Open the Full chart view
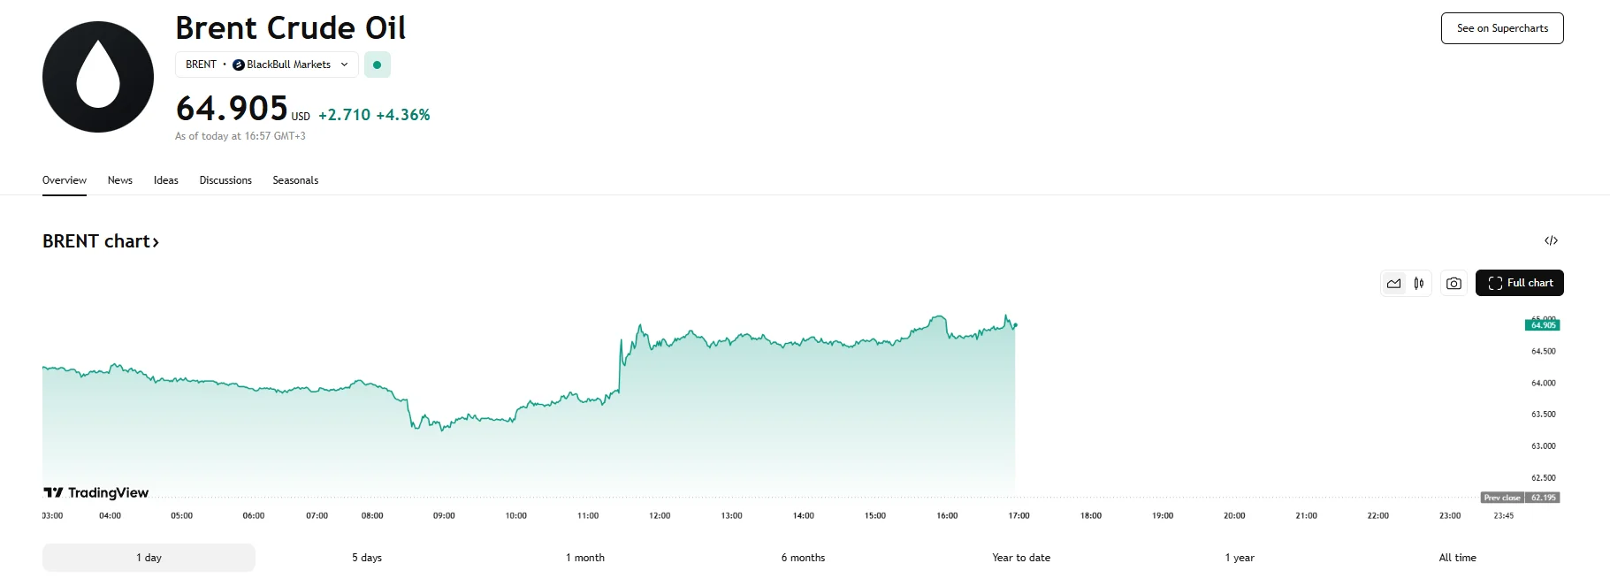Viewport: 1610px width, 586px height. click(x=1519, y=283)
